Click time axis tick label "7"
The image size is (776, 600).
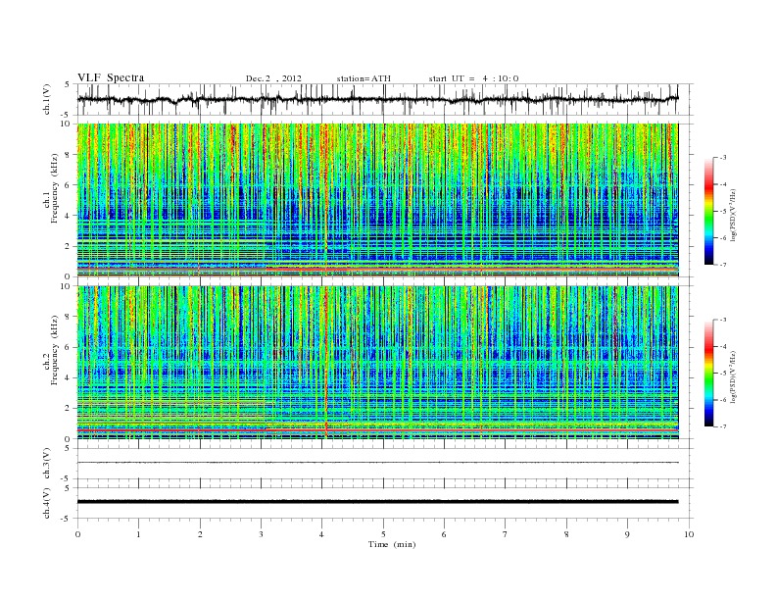(506, 534)
